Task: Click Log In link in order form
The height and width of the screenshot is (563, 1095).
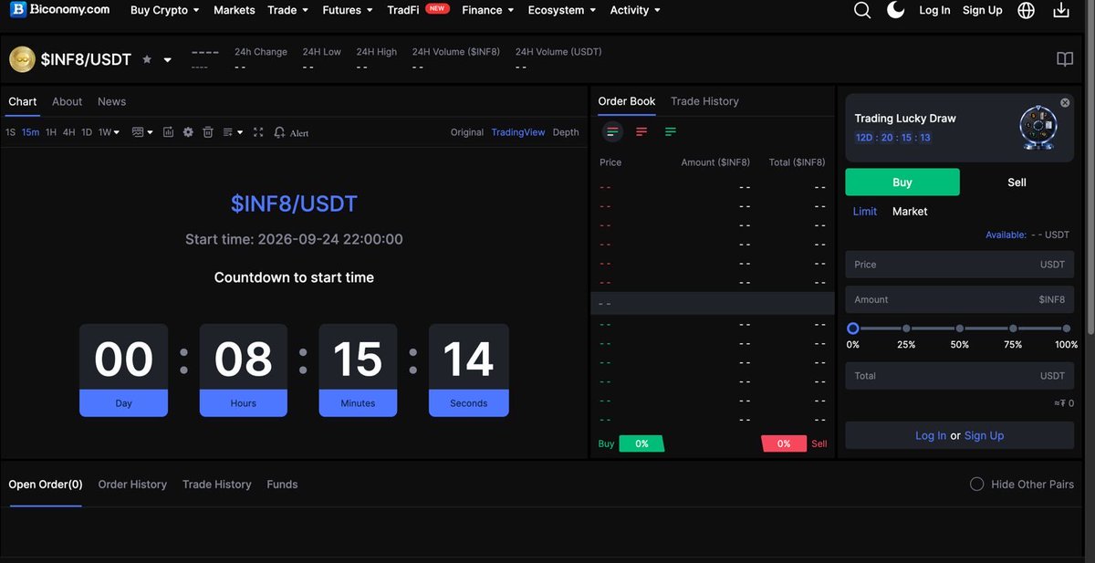Action: [931, 435]
